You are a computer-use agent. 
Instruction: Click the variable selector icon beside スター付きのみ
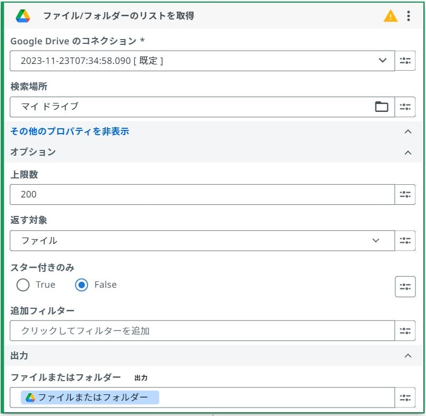click(x=405, y=286)
